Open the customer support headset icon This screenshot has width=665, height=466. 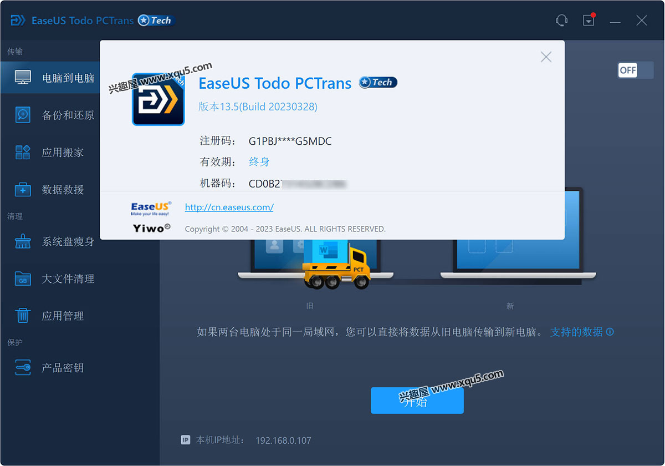[561, 21]
